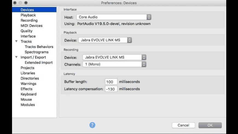Collapse the Tracks tree section
The image size is (238, 134).
point(16,42)
